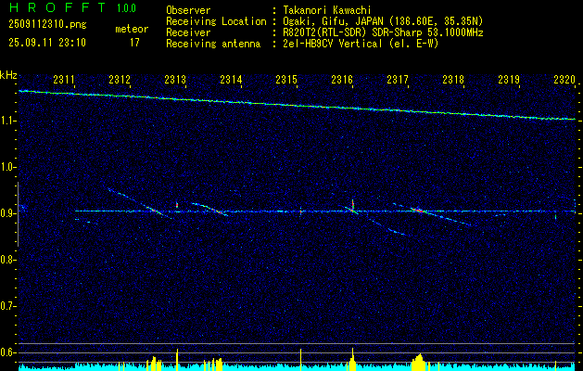Click the coordinates (136.60E, 35.35N)
Viewport: 583px width, 371px height.
(x=435, y=21)
